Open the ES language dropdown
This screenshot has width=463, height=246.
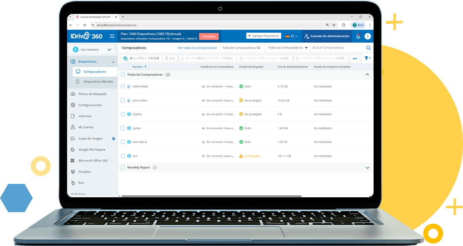click(x=292, y=36)
